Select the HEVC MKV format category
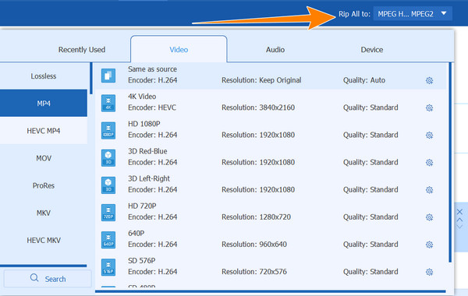This screenshot has height=296, width=468. (x=44, y=240)
